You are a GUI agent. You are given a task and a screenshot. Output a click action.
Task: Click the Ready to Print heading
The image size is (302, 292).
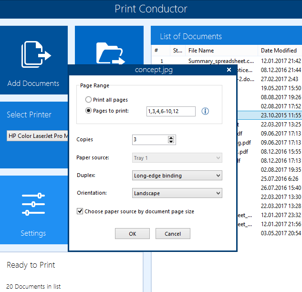tap(31, 265)
